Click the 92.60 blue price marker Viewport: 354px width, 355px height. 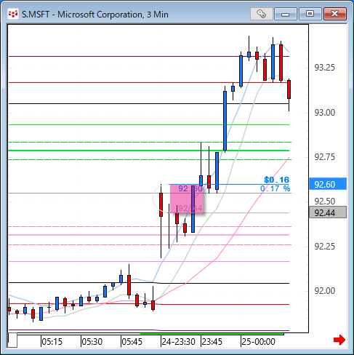[328, 185]
